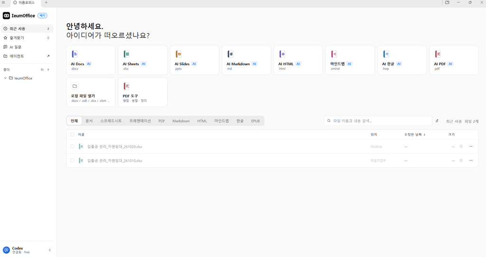Switch to the HTML filter tab

coord(202,121)
